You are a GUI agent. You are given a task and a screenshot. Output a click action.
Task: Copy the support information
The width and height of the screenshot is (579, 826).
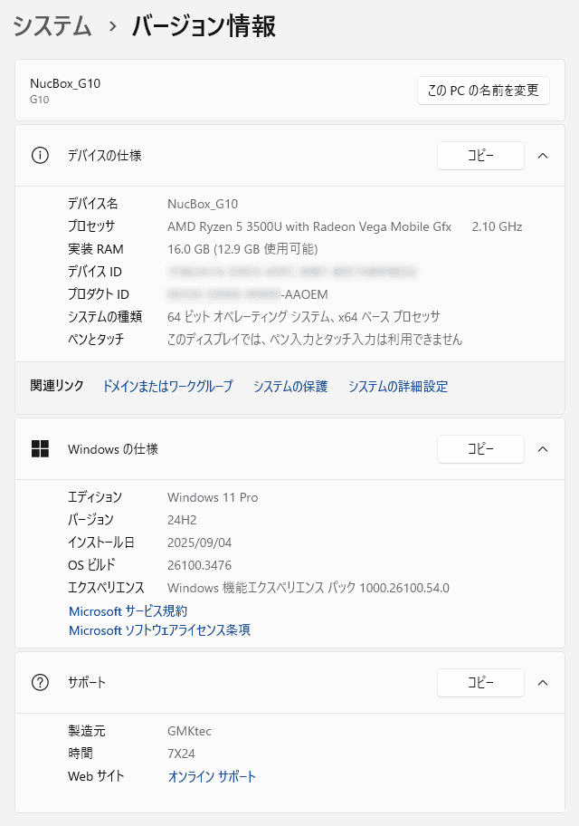coord(480,682)
